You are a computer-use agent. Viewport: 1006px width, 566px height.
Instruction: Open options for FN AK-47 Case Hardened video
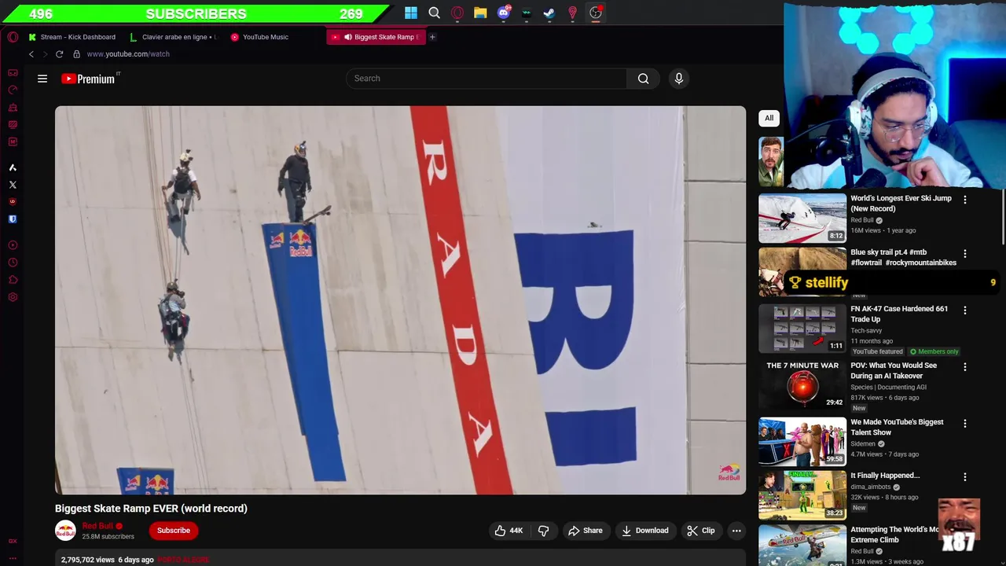(x=965, y=311)
